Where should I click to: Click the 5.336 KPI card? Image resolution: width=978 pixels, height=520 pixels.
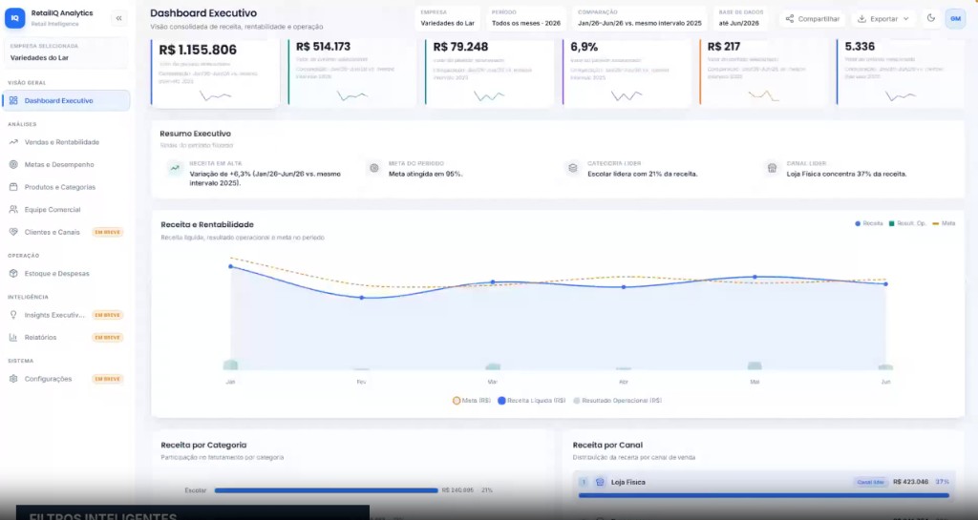[900, 73]
